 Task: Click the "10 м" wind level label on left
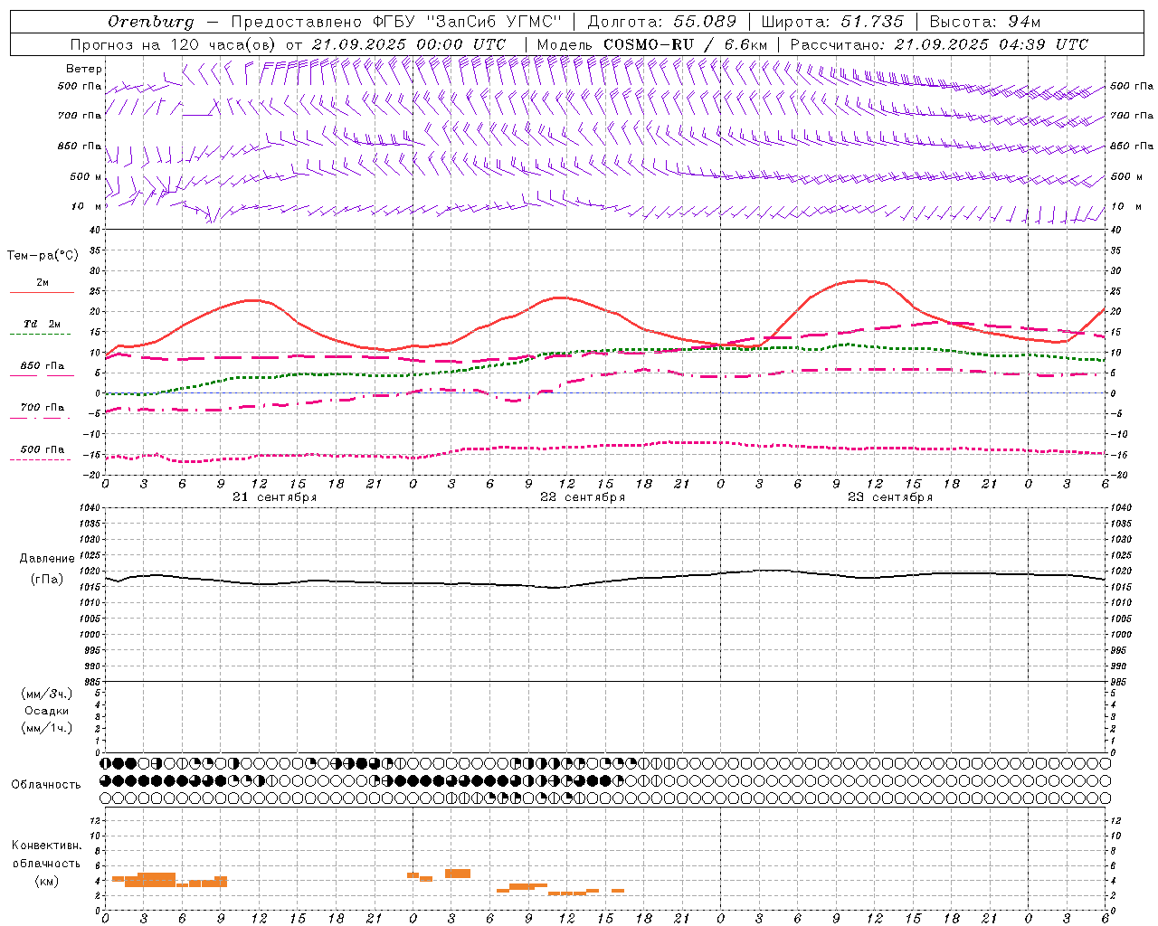click(87, 206)
